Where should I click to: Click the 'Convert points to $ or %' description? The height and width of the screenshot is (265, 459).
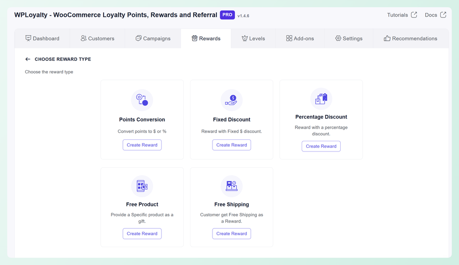click(142, 131)
